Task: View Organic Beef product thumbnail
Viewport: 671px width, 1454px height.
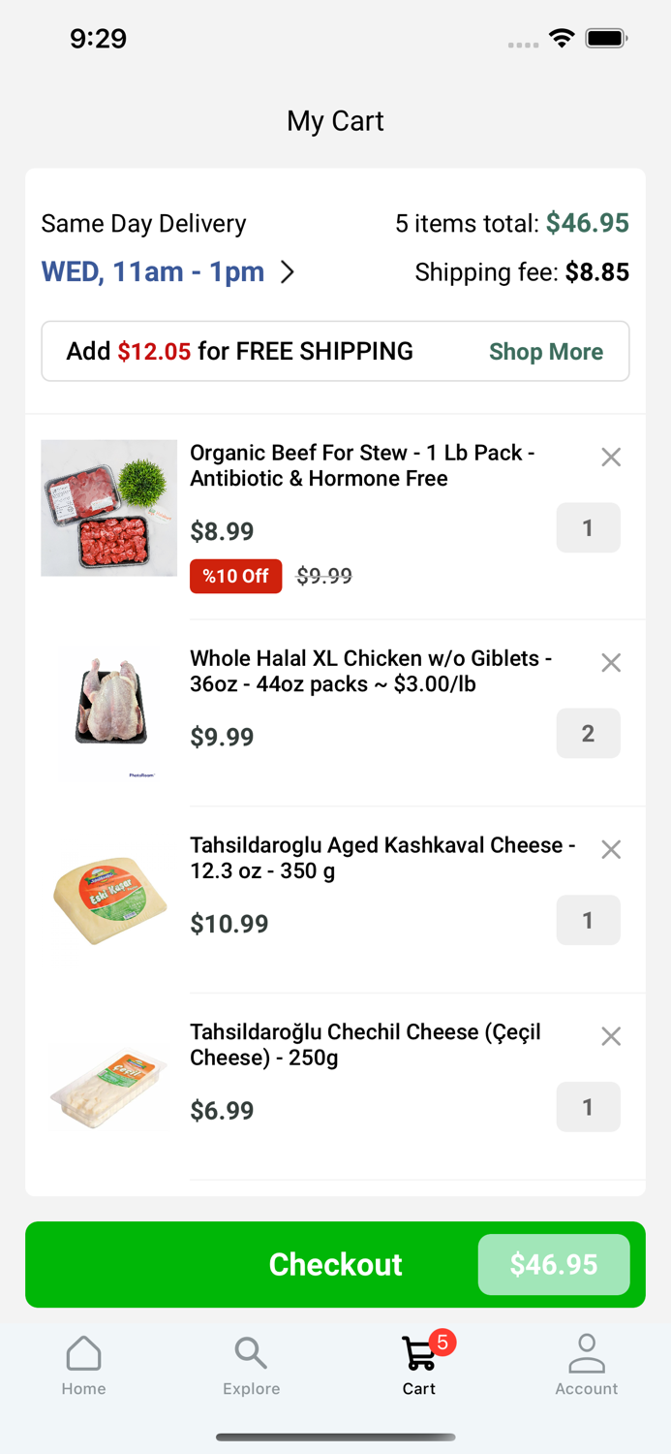Action: pos(108,507)
